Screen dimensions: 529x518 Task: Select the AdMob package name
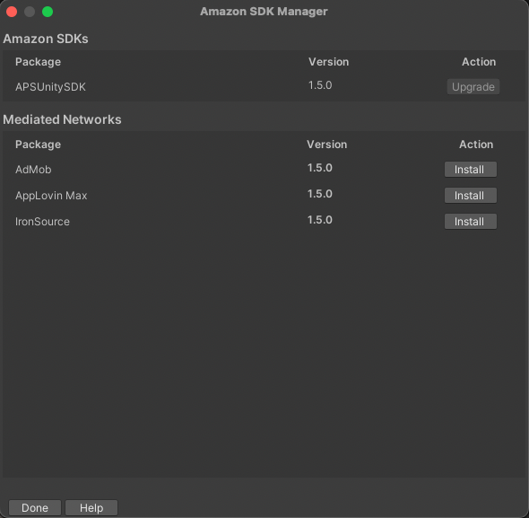[33, 170]
